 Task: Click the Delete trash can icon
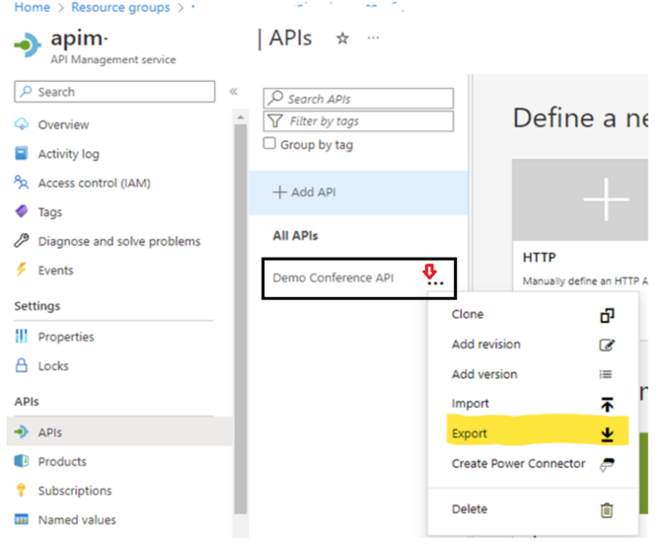click(x=607, y=511)
